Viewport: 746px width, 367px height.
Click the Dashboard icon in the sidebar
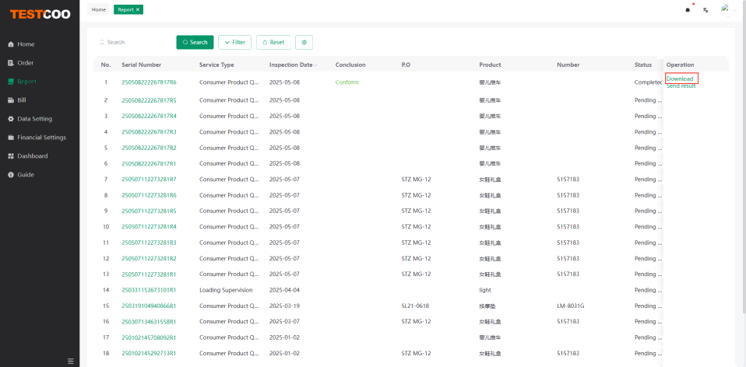pyautogui.click(x=10, y=156)
